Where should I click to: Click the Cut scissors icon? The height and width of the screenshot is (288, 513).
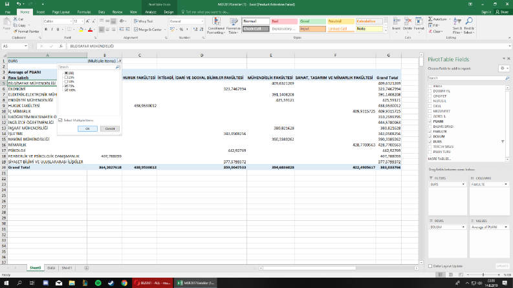(15, 19)
